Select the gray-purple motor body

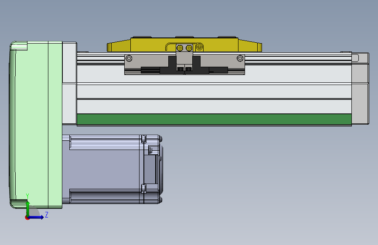pyautogui.click(x=104, y=169)
